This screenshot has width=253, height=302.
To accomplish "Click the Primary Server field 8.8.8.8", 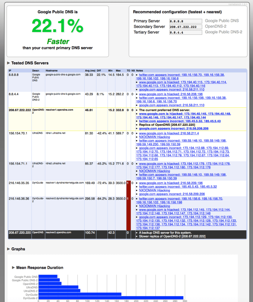I will point(186,21).
